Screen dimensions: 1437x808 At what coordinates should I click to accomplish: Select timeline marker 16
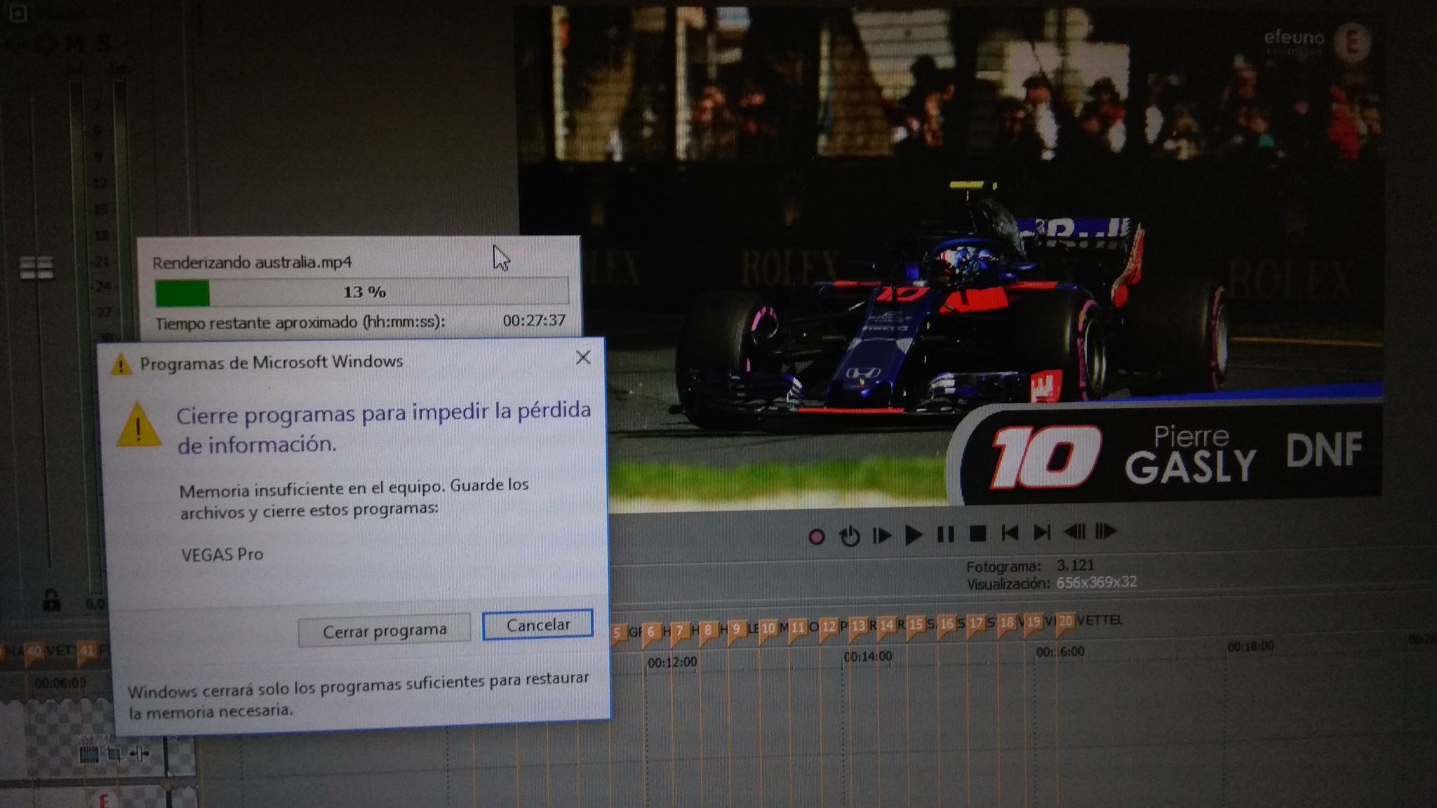tap(947, 624)
